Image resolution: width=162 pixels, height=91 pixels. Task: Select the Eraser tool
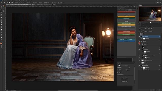pos(1,25)
